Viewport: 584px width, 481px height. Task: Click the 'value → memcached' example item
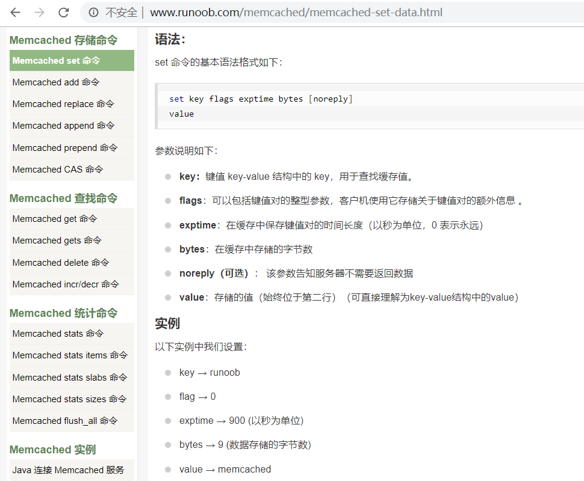point(225,469)
